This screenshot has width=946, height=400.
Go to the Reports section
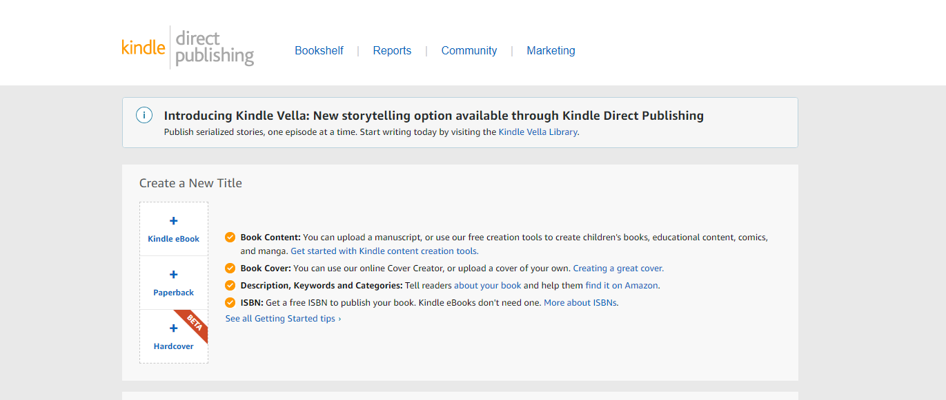click(x=392, y=51)
